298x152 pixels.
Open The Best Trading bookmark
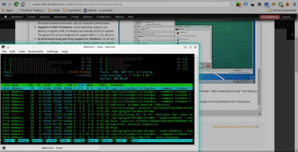click(x=31, y=10)
